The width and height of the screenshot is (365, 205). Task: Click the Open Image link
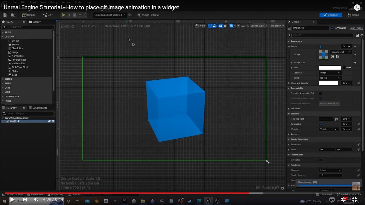pyautogui.click(x=356, y=28)
